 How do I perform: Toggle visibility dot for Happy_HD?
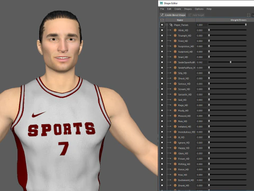click(162, 148)
